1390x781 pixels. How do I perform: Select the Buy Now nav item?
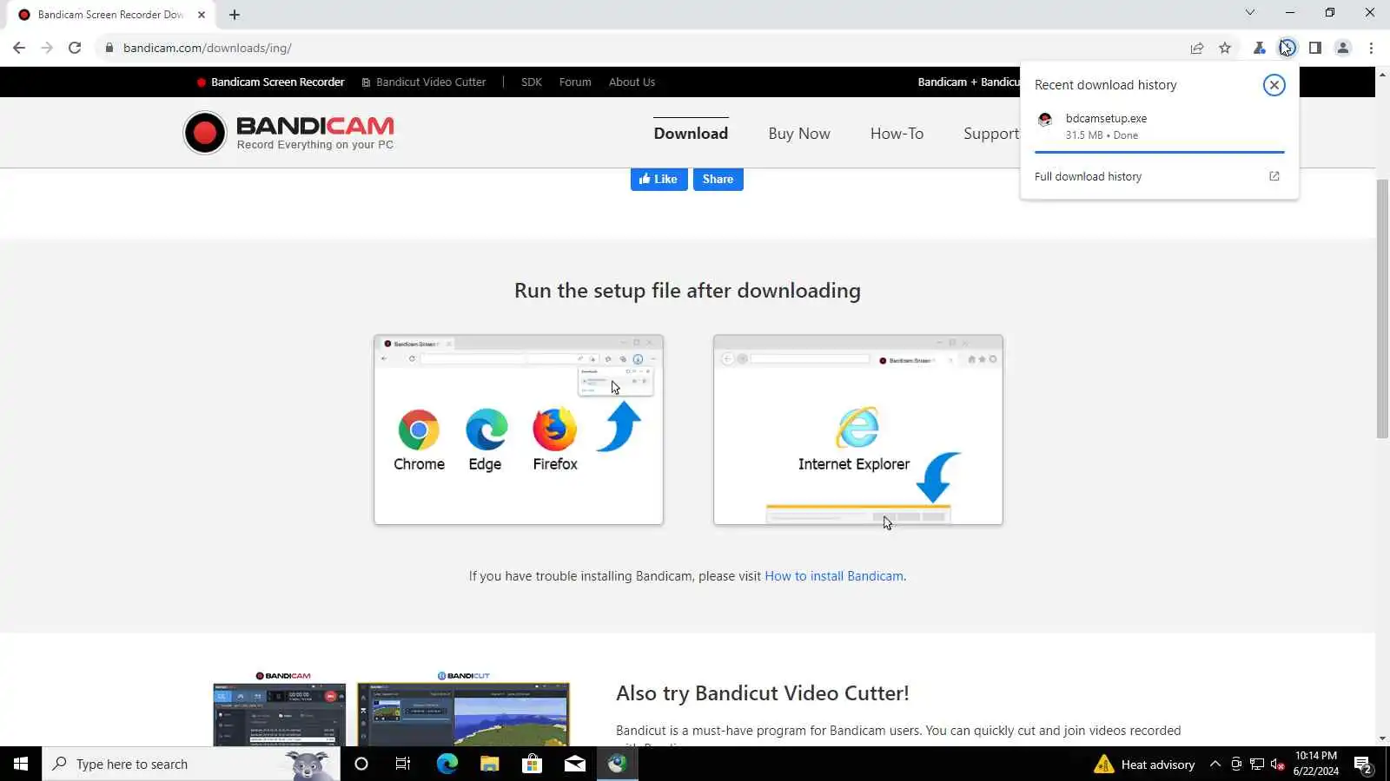click(799, 134)
